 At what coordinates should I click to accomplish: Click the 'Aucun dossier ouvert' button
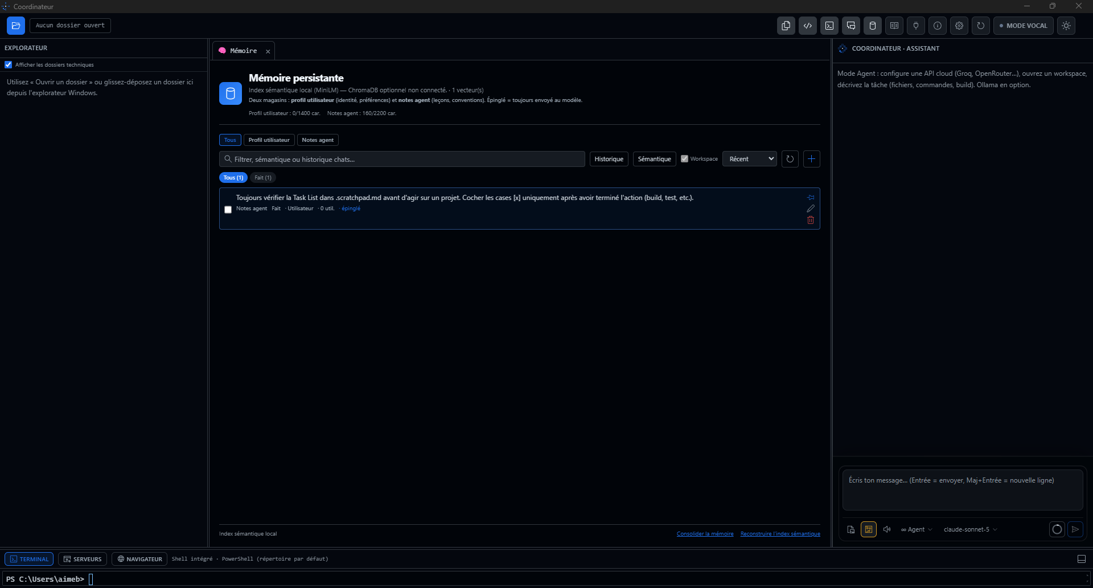(70, 26)
